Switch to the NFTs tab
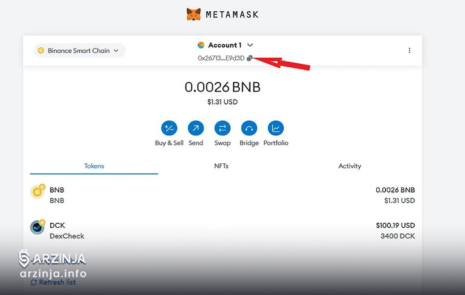Screen dimensions: 465x295 point(221,166)
